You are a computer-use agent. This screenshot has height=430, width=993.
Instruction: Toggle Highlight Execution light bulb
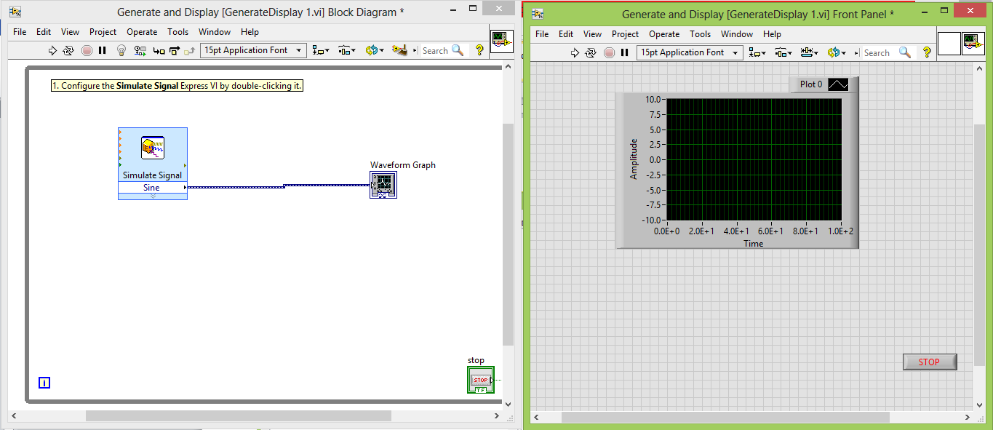tap(121, 50)
